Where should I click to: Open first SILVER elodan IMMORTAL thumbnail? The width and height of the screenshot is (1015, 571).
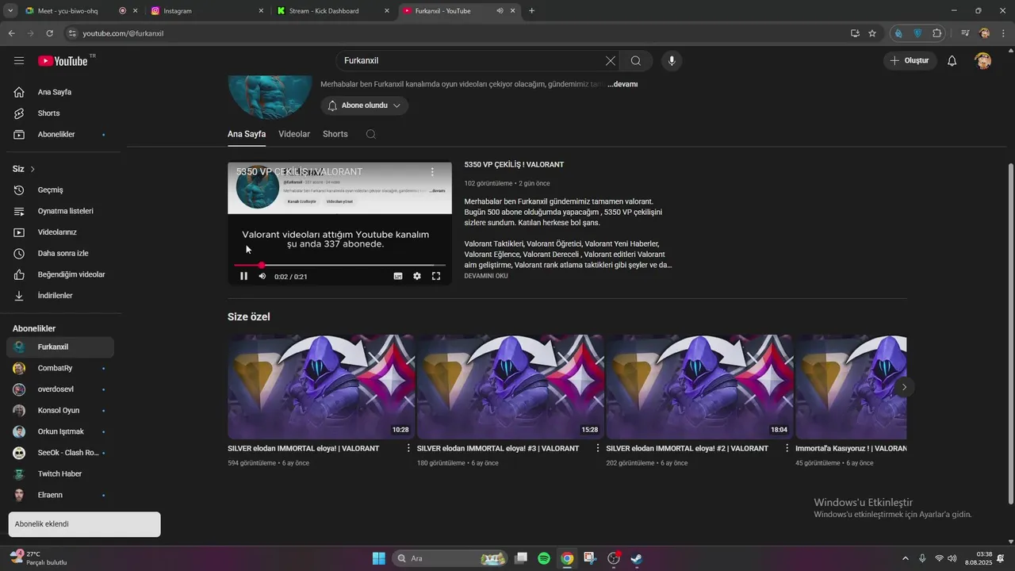(321, 387)
